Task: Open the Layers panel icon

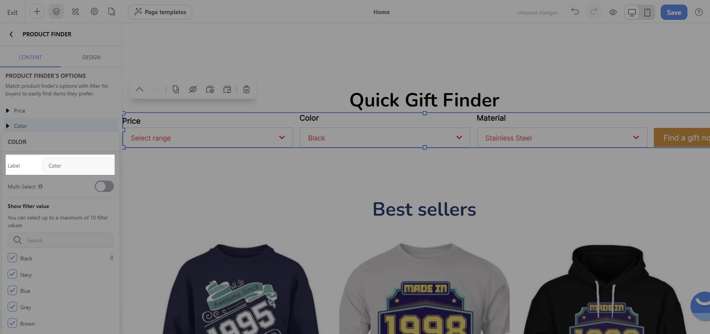Action: tap(56, 12)
